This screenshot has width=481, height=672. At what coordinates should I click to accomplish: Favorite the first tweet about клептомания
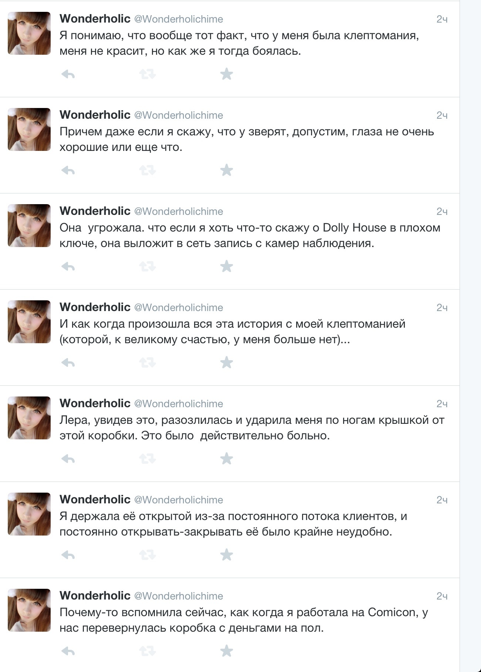(226, 74)
